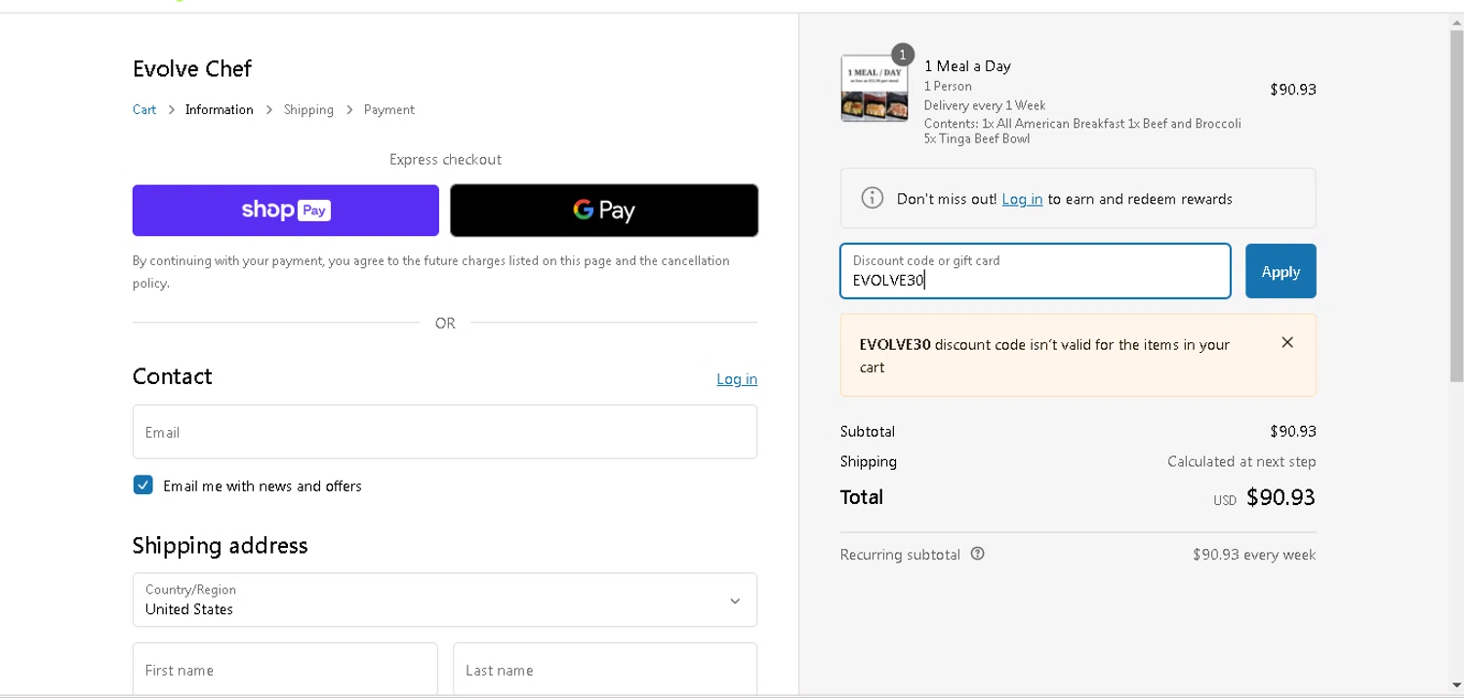This screenshot has width=1464, height=698.
Task: Click the First name field
Action: [x=285, y=670]
